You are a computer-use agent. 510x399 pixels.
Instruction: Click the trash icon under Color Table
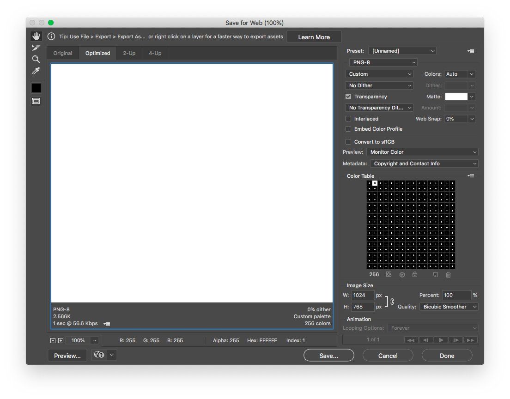coord(448,275)
